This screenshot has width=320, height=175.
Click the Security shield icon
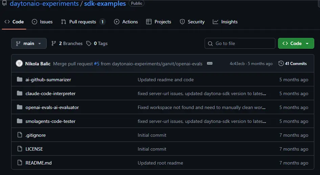click(182, 22)
